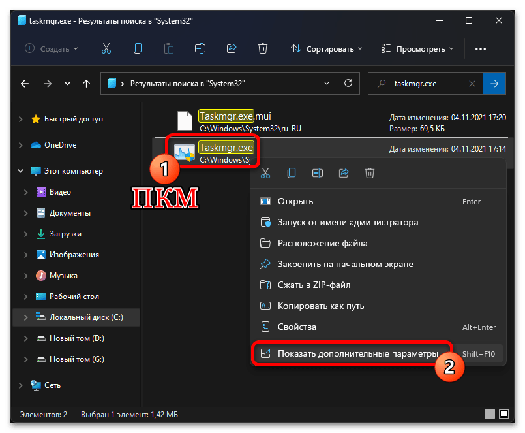Select Новый том (D:) drive
Image resolution: width=525 pixels, height=433 pixels.
pyautogui.click(x=77, y=338)
